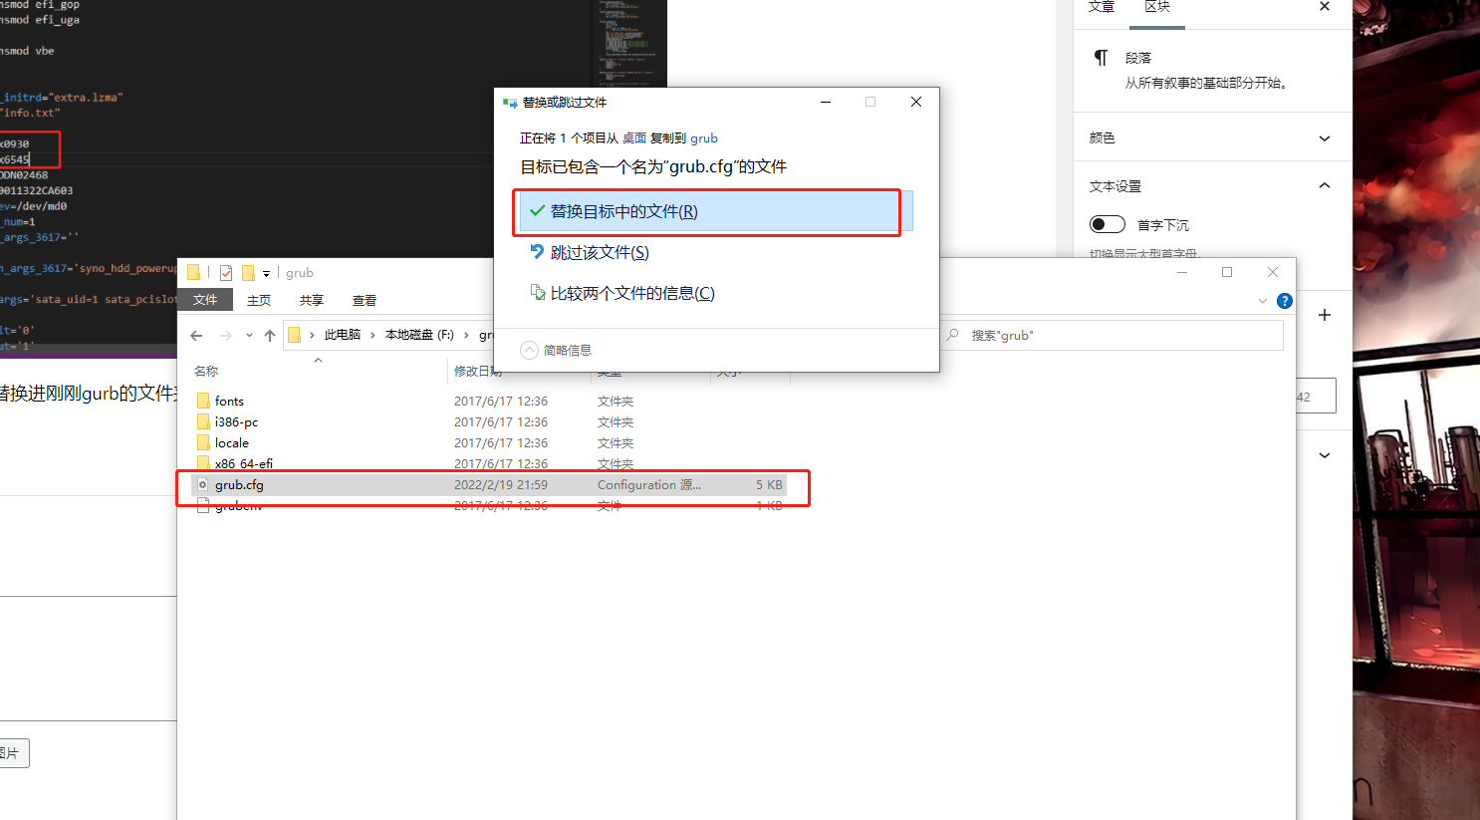Open the 桌面 source link in the dialog
This screenshot has width=1480, height=820.
pyautogui.click(x=634, y=138)
